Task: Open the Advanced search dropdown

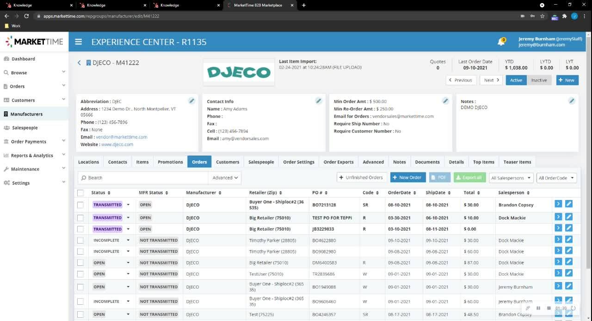Action: [225, 178]
